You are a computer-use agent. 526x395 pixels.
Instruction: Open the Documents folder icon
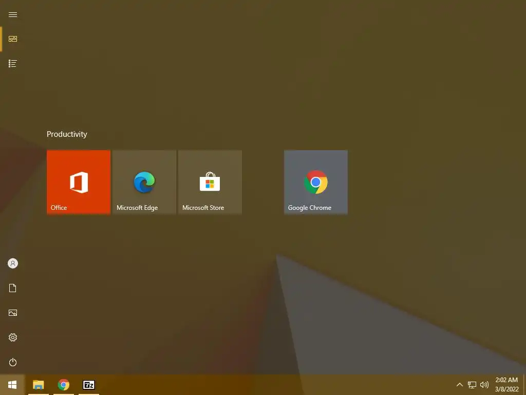(x=13, y=288)
